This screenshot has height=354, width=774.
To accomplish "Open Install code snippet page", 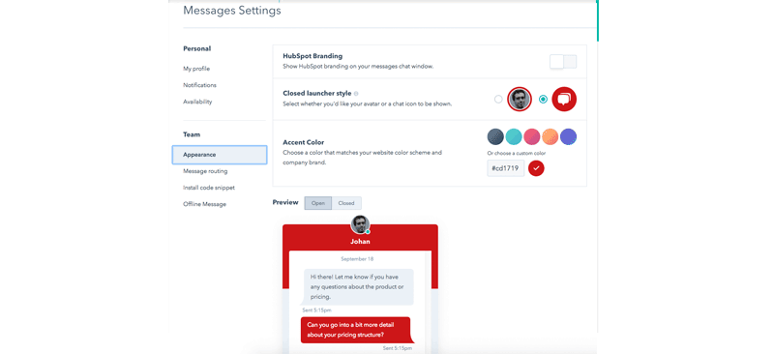I will 209,188.
